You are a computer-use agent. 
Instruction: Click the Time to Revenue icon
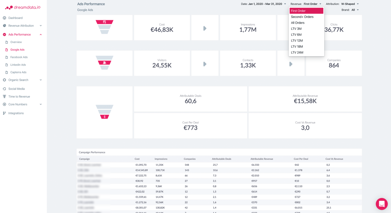(4, 97)
